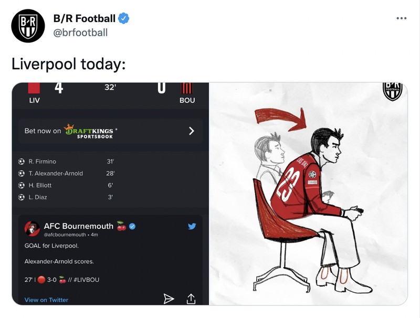This screenshot has width=420, height=318.
Task: Select the Twitter bird icon on embedded tweet
Action: tap(192, 226)
